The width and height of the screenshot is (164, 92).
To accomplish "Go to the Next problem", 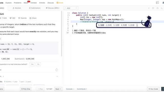I will pyautogui.click(x=58, y=89).
